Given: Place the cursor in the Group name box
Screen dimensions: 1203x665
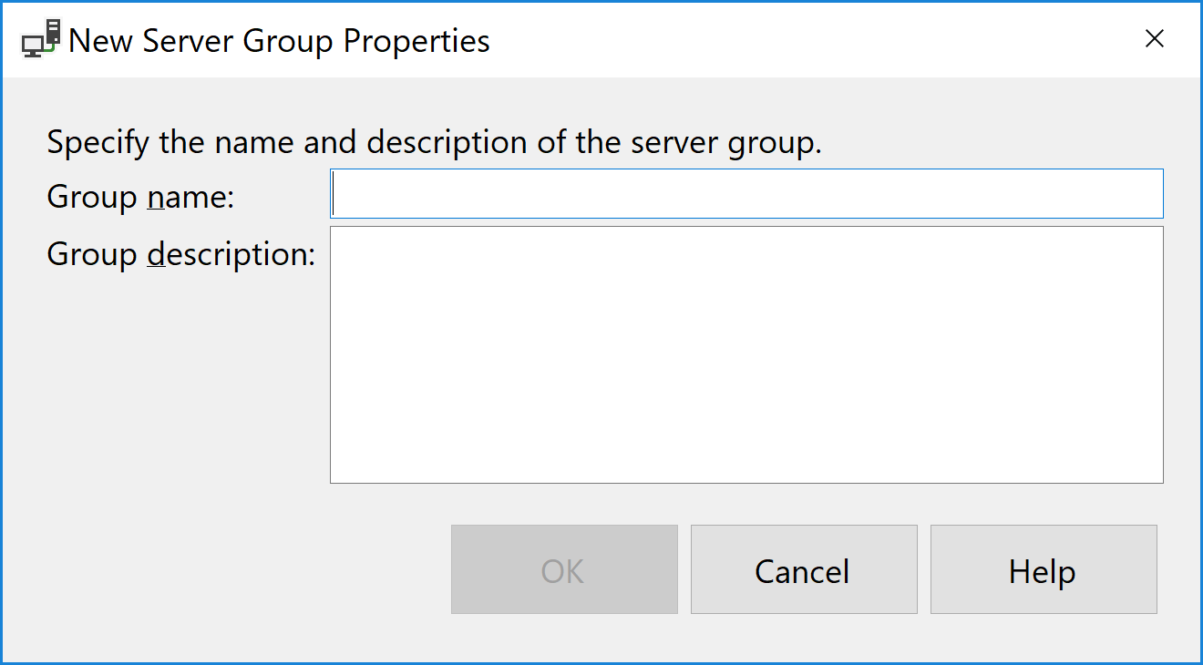Looking at the screenshot, I should click(746, 194).
